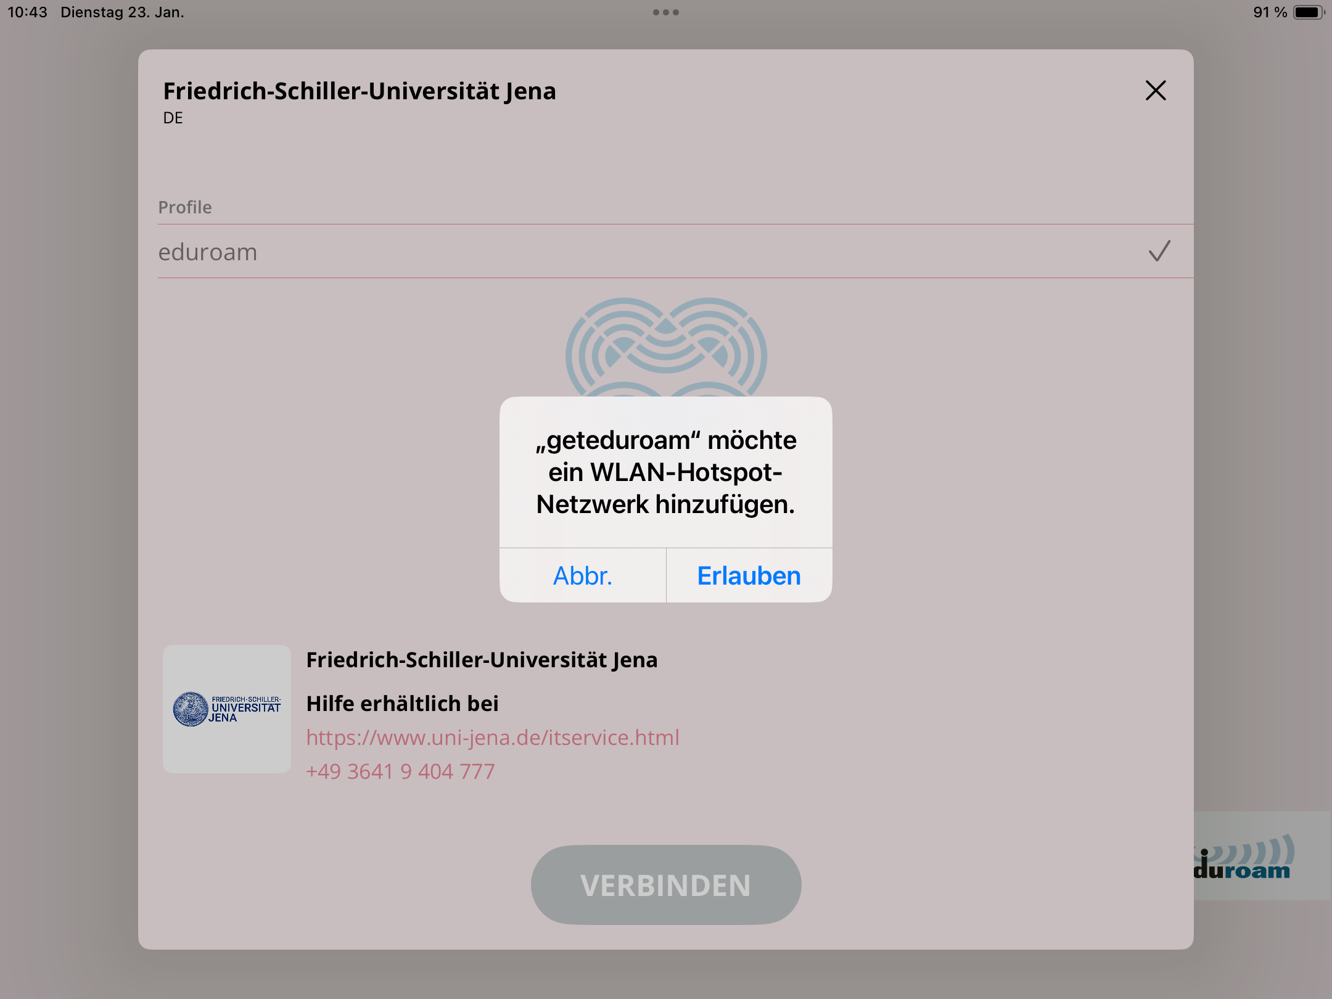Open the uni-jena.de itservice link
This screenshot has height=999, width=1332.
pyautogui.click(x=493, y=738)
